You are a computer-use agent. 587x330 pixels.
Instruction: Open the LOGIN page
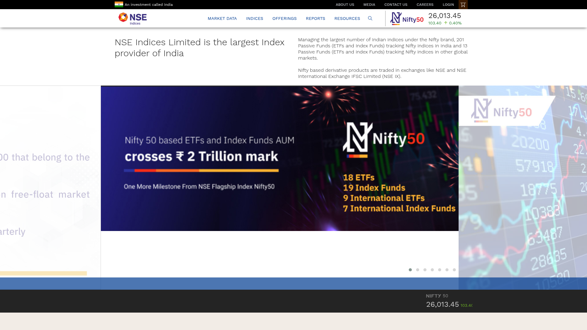point(448,4)
